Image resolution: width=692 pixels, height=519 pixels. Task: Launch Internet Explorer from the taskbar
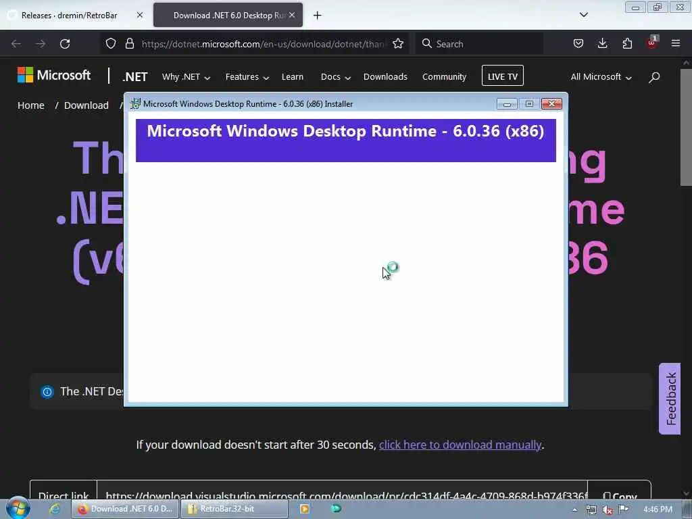pyautogui.click(x=55, y=509)
